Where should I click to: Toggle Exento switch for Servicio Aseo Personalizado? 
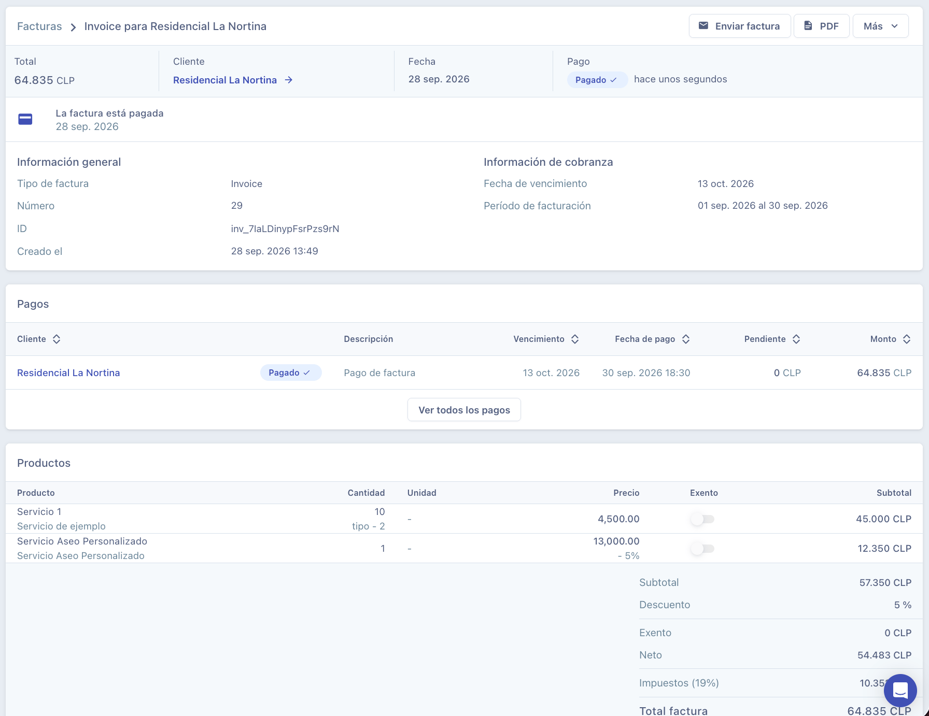[702, 549]
